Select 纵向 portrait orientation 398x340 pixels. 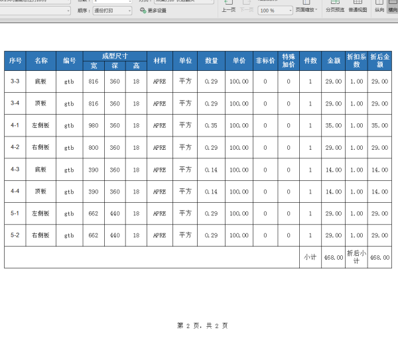click(x=379, y=6)
